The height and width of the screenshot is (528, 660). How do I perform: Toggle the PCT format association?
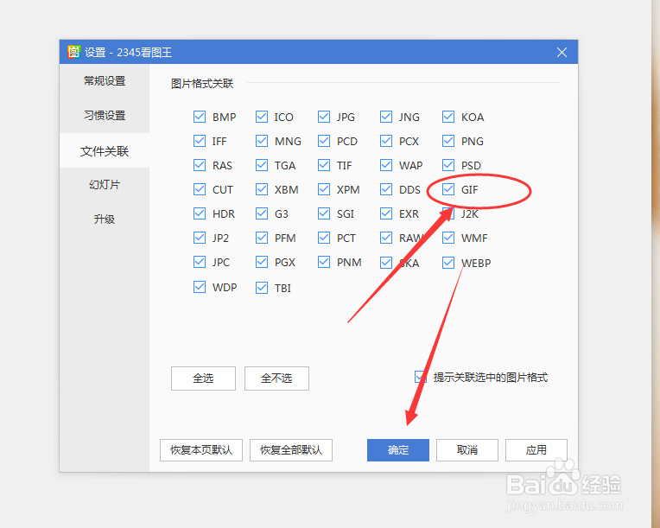[324, 238]
